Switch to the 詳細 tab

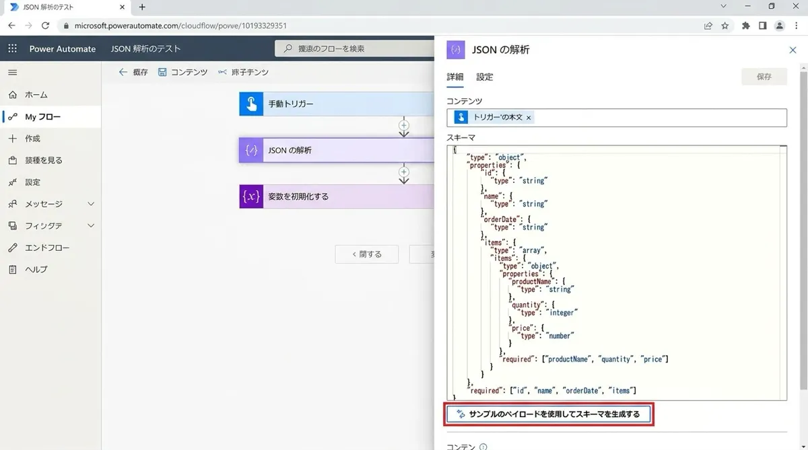(x=455, y=77)
